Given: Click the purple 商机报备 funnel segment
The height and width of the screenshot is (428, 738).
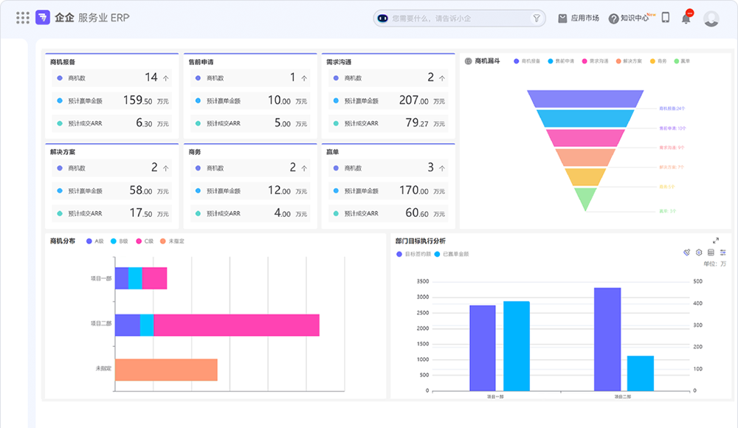Looking at the screenshot, I should 585,99.
